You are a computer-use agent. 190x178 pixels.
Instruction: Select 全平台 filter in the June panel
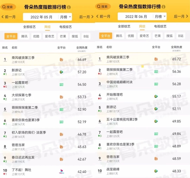pos(106,36)
